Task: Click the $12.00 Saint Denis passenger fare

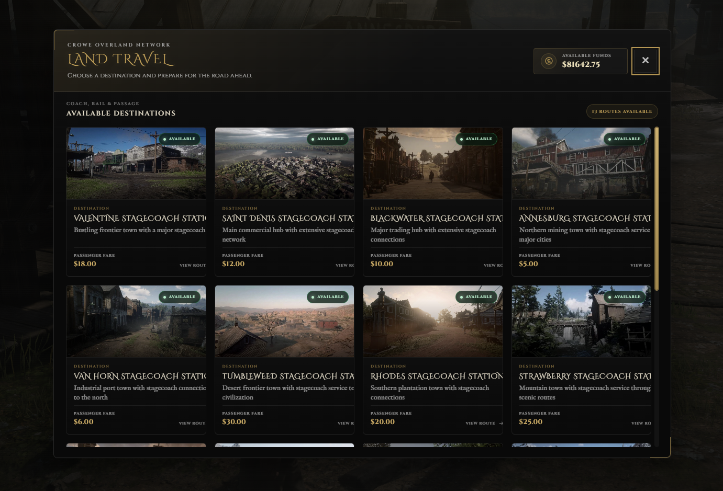Action: pyautogui.click(x=233, y=264)
